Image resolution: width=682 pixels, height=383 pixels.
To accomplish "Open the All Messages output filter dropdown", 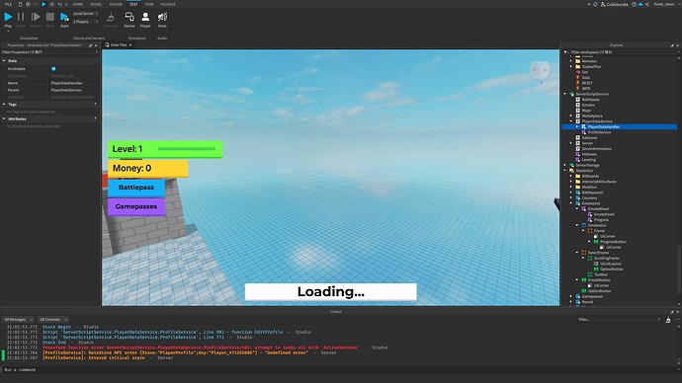I will coord(18,319).
